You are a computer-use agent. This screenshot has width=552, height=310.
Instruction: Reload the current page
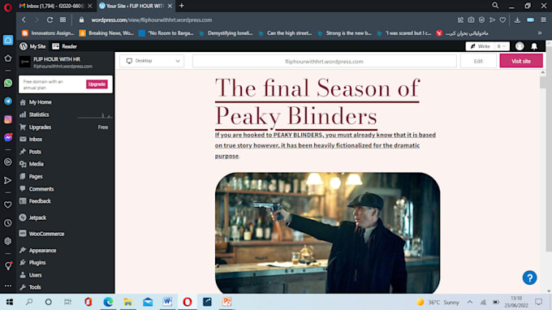50,20
